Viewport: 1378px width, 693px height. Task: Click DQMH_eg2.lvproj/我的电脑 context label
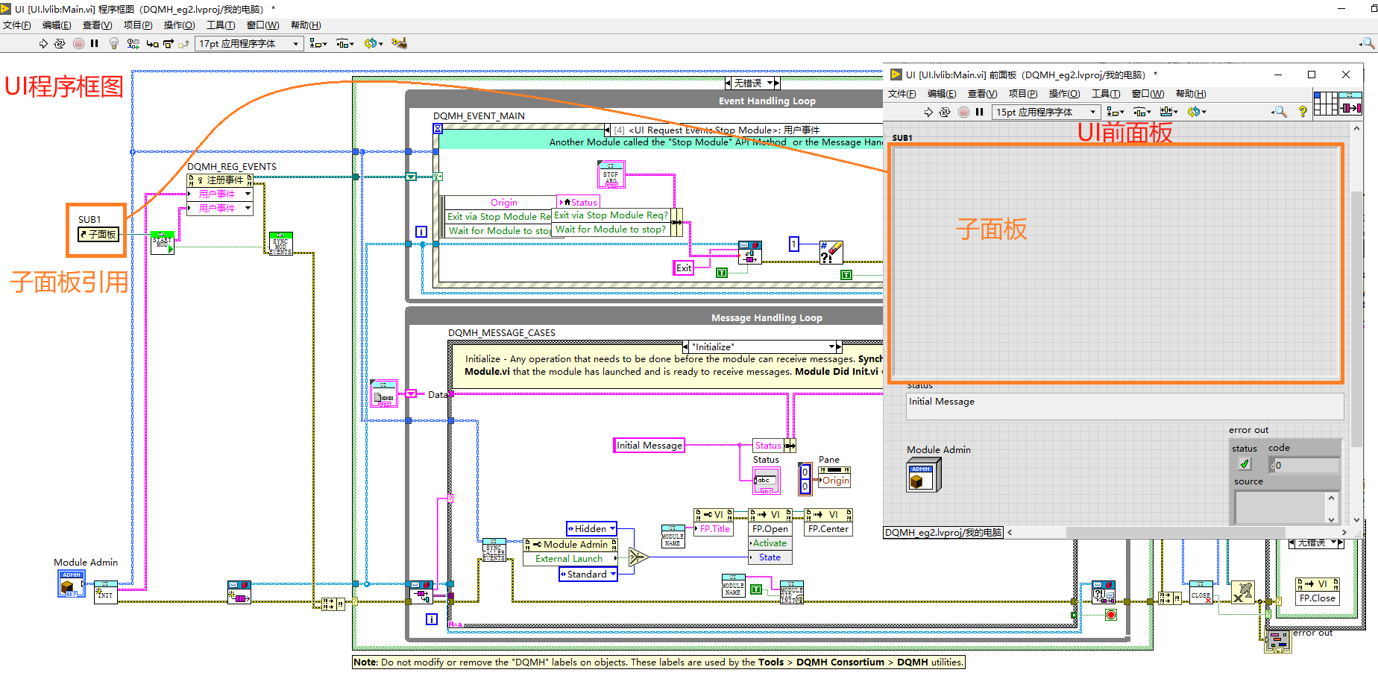click(943, 533)
